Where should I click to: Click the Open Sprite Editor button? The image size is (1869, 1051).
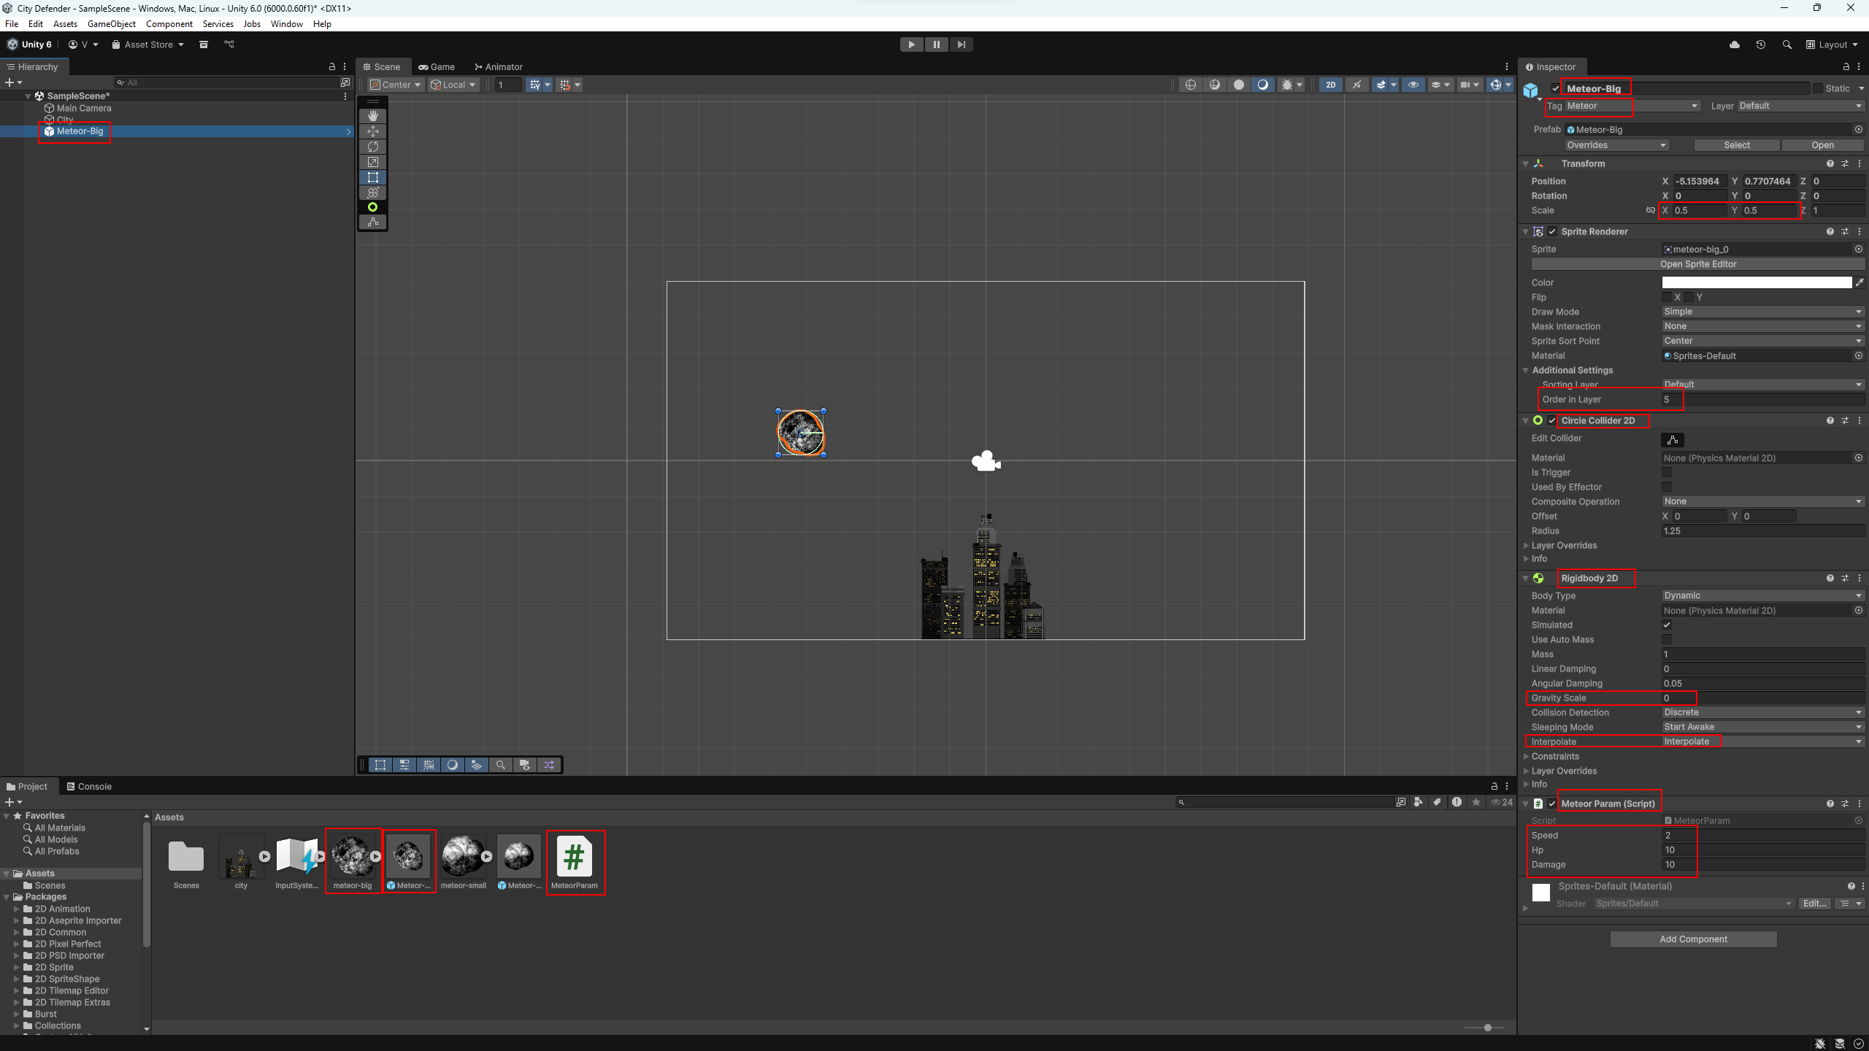coord(1697,264)
